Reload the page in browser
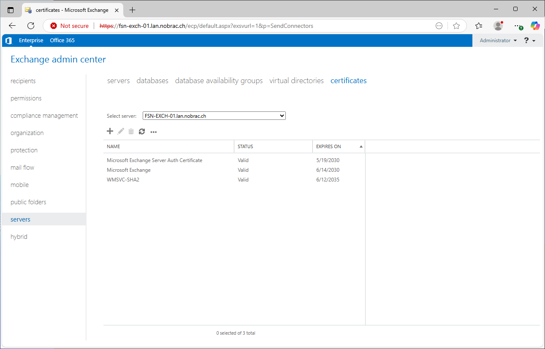 (31, 26)
